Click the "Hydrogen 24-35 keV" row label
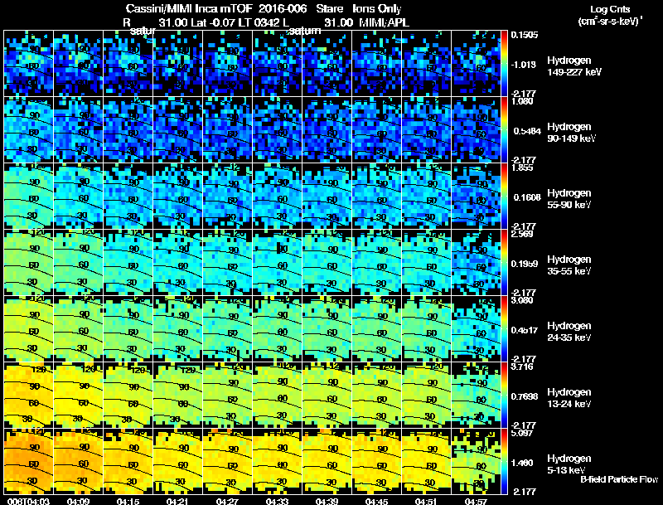663x505 pixels. tap(569, 332)
